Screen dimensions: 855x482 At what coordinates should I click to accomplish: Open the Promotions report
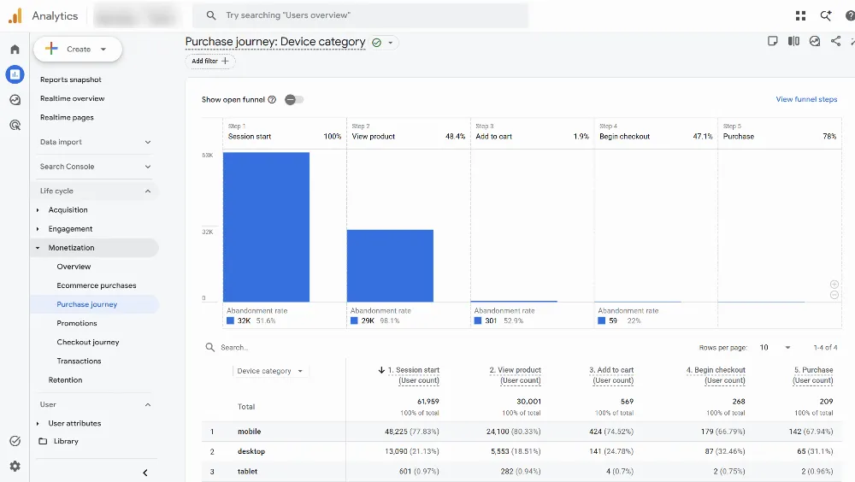point(77,323)
